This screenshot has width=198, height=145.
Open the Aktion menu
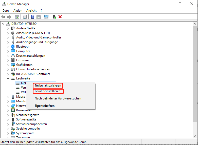(18, 11)
